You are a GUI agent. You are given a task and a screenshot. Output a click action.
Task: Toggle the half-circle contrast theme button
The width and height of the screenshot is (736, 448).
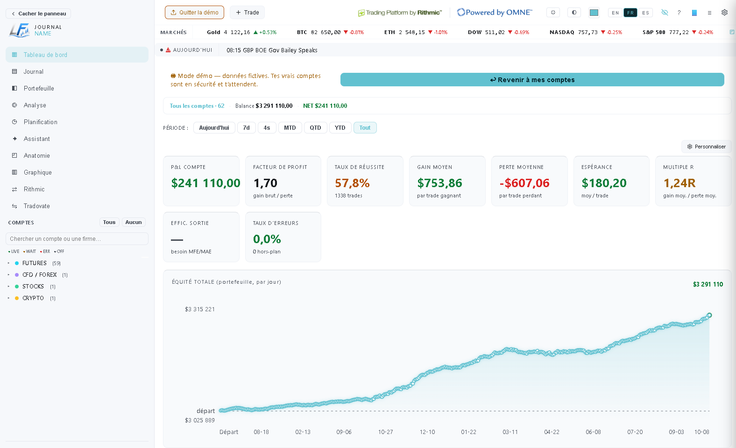point(574,13)
